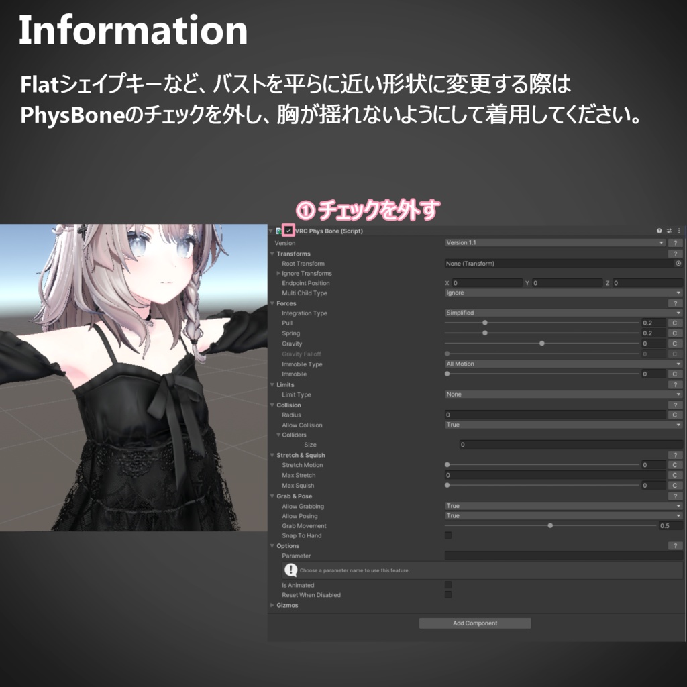Collapse the Collision section
This screenshot has height=687, width=687.
point(272,405)
